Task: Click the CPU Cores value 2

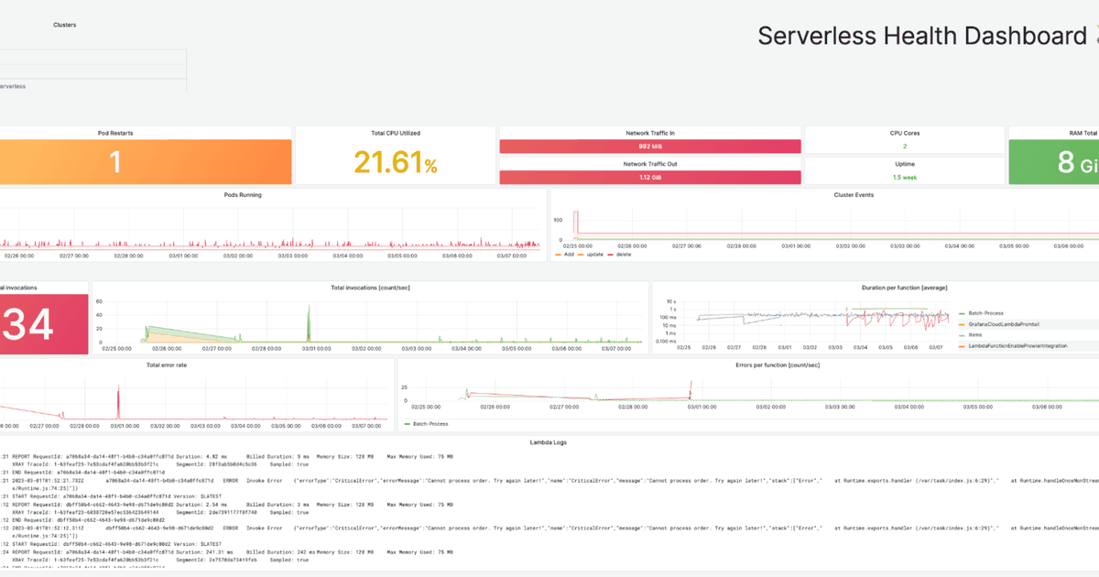Action: coord(905,147)
